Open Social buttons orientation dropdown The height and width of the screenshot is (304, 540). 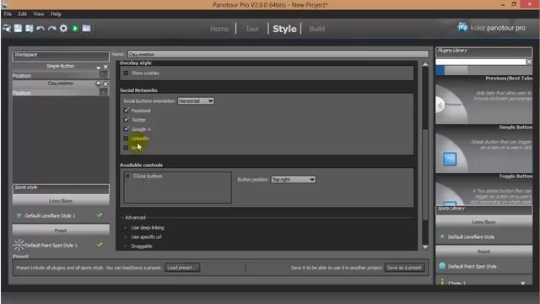point(196,101)
